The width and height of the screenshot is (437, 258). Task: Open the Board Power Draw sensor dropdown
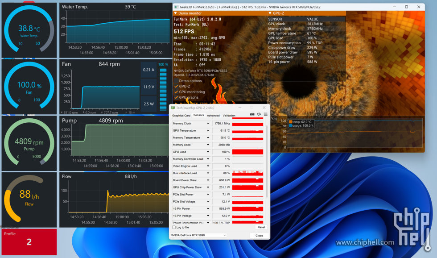click(x=208, y=180)
